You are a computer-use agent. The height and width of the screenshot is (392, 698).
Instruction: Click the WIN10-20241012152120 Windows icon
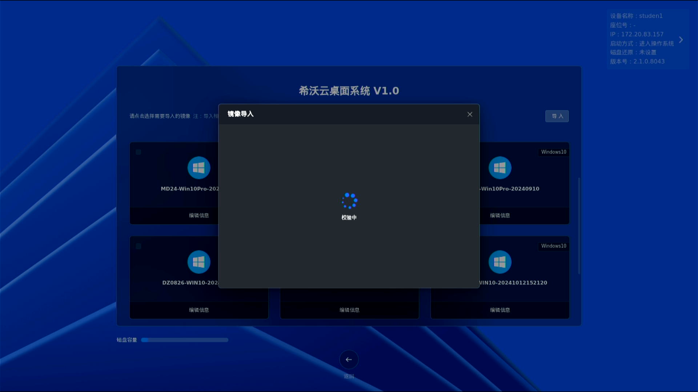500,262
